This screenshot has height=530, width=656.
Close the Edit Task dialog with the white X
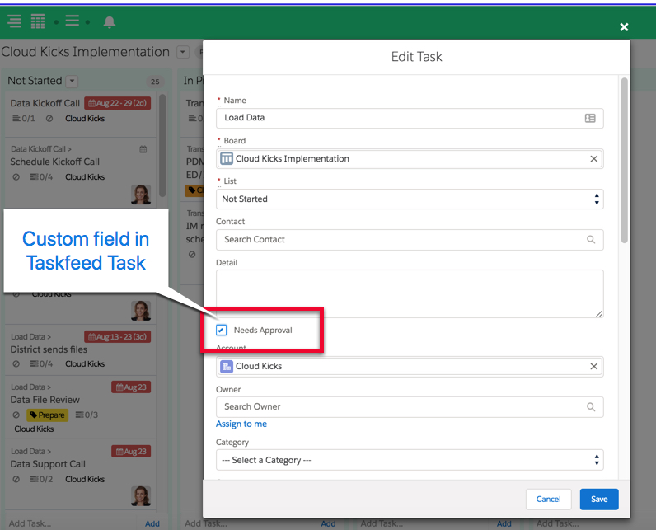pyautogui.click(x=624, y=27)
